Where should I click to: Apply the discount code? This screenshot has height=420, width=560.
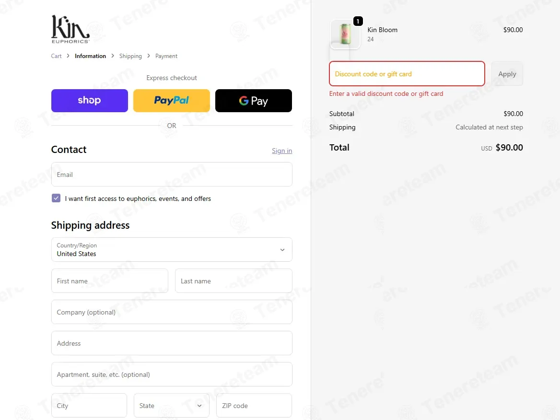click(x=507, y=73)
